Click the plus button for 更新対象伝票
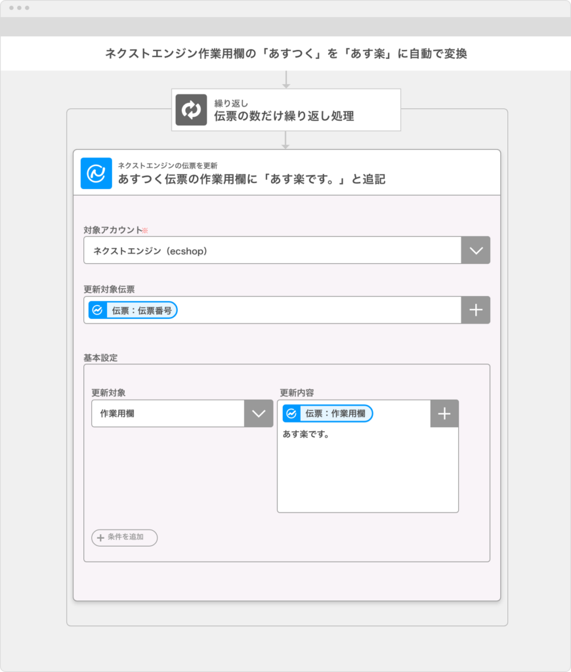The height and width of the screenshot is (672, 571). (475, 310)
